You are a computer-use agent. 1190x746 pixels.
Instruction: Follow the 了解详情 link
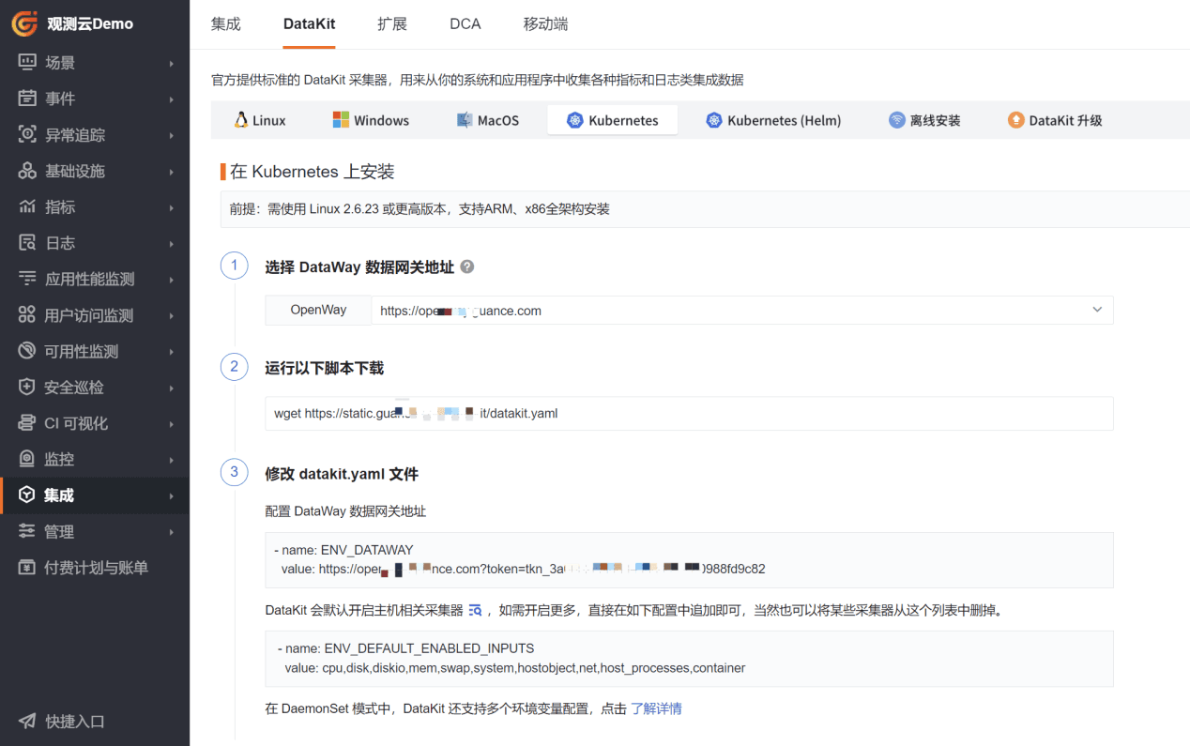tap(656, 708)
